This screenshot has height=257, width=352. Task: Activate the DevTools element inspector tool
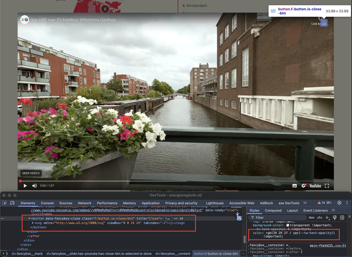point(5,203)
